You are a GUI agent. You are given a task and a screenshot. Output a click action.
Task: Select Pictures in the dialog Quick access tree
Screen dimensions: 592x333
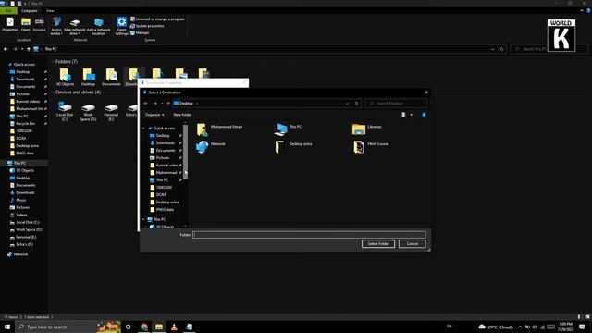pyautogui.click(x=159, y=158)
